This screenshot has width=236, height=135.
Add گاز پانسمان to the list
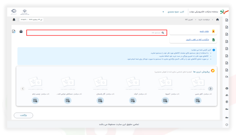100,100
